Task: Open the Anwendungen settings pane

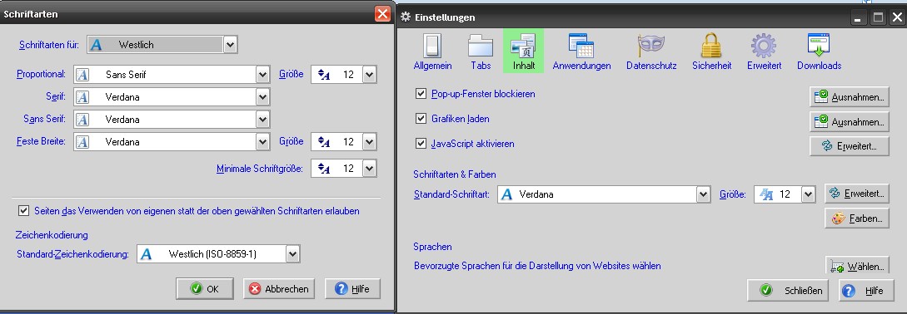Action: [581, 52]
